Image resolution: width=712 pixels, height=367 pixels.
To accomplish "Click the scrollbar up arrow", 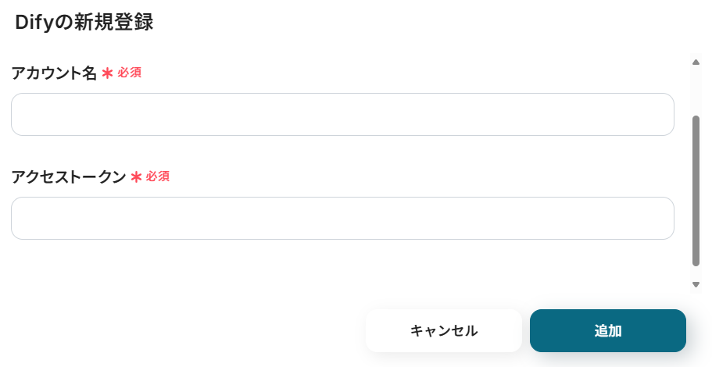I will [696, 62].
